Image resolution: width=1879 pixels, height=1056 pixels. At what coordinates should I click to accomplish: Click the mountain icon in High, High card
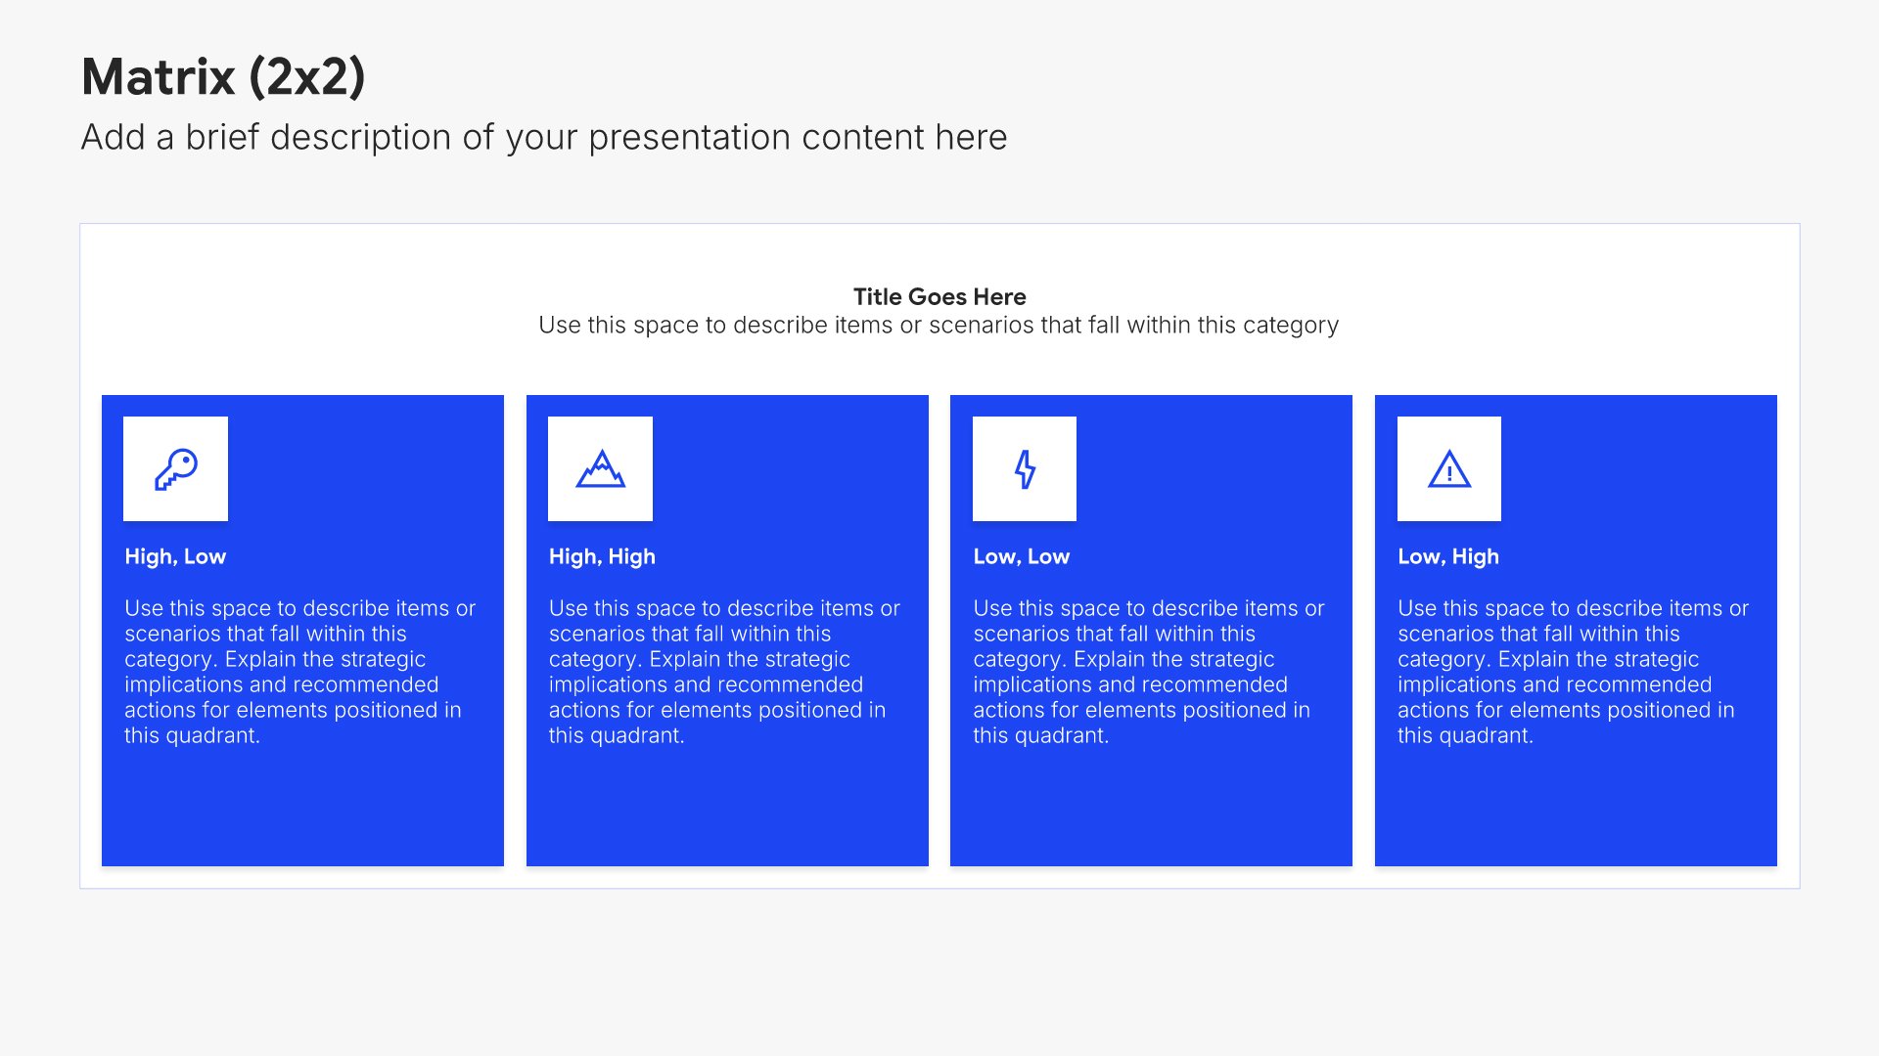tap(601, 469)
